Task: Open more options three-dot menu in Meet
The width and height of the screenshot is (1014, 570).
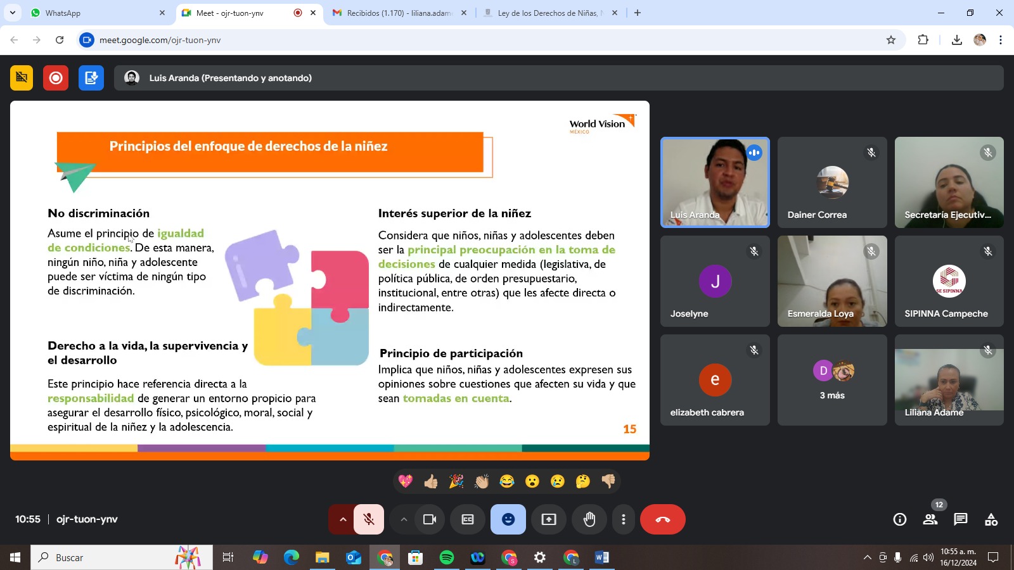Action: point(624,519)
